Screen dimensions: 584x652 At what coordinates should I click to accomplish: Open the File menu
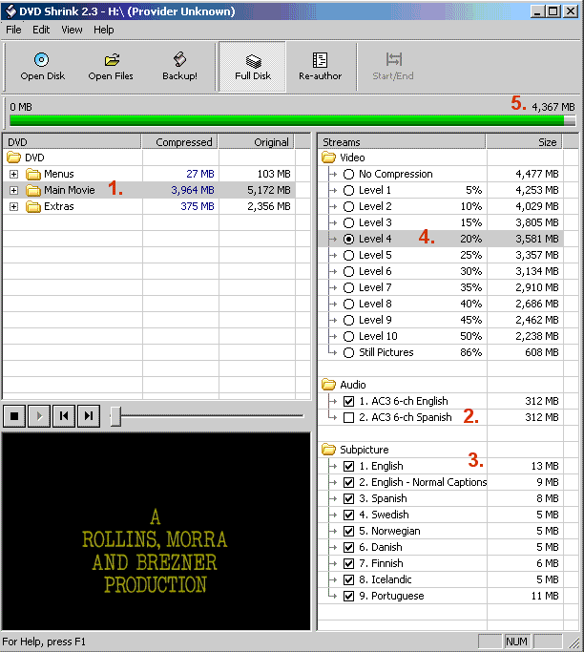pyautogui.click(x=13, y=30)
